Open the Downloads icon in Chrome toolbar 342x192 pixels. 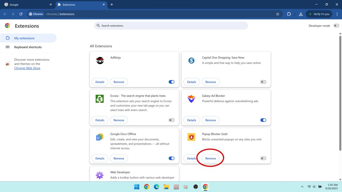301,14
